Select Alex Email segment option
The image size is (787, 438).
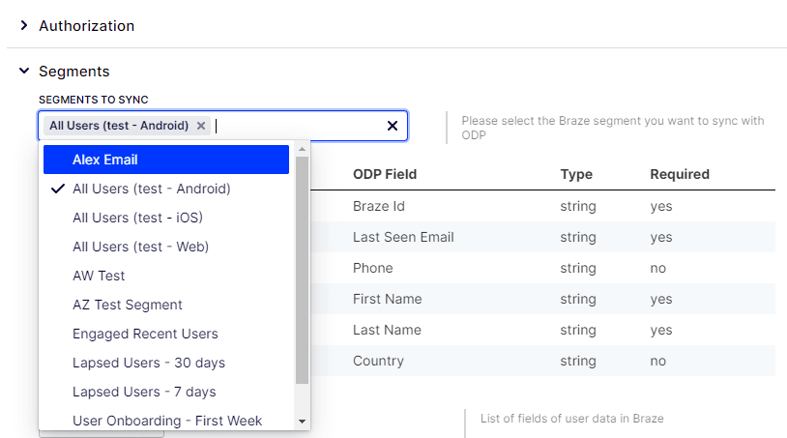[x=165, y=160]
